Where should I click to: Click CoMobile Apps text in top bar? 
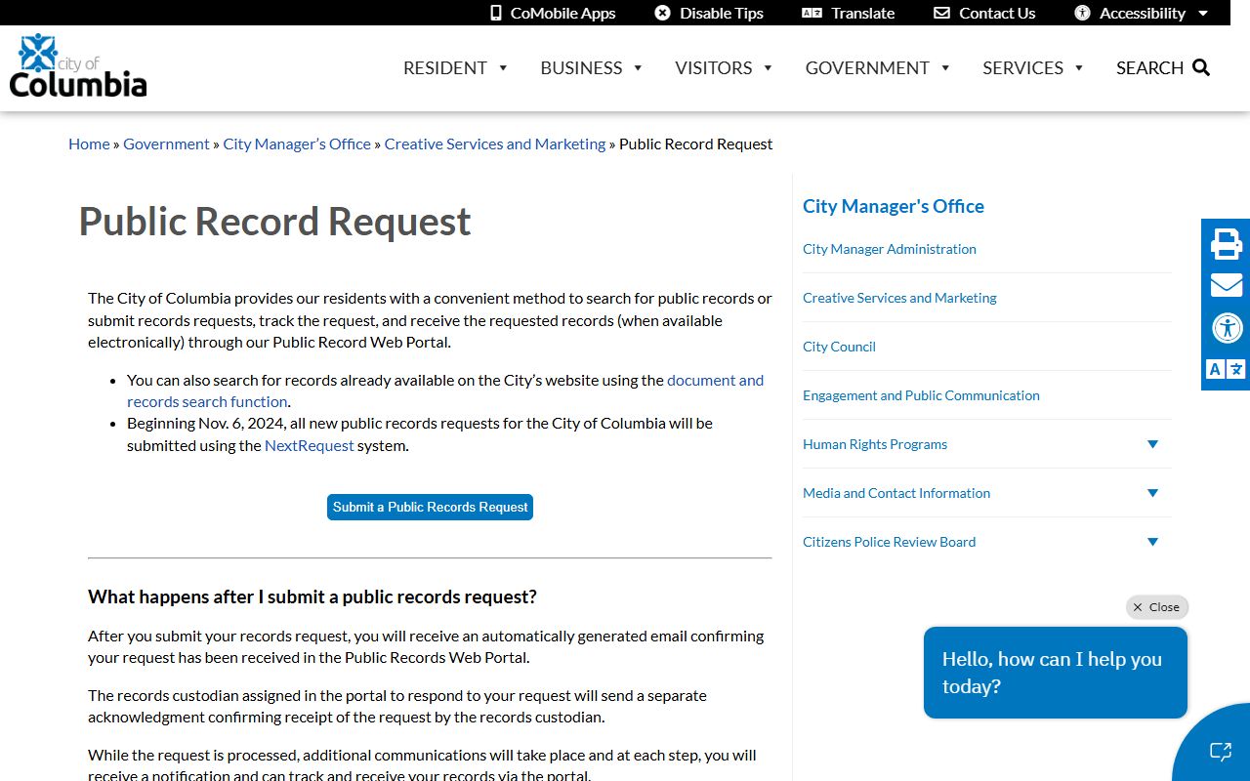[562, 13]
